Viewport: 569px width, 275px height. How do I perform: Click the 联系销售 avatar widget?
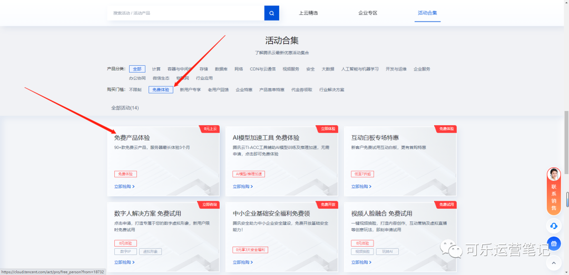[554, 191]
